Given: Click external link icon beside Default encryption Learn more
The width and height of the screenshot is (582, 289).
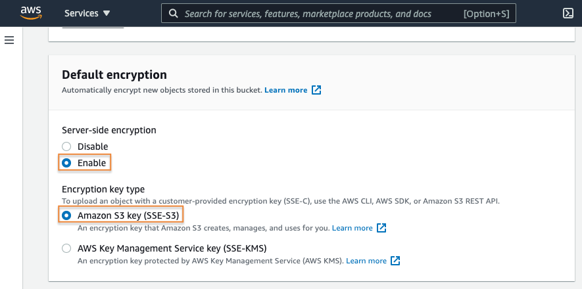Looking at the screenshot, I should coord(316,90).
